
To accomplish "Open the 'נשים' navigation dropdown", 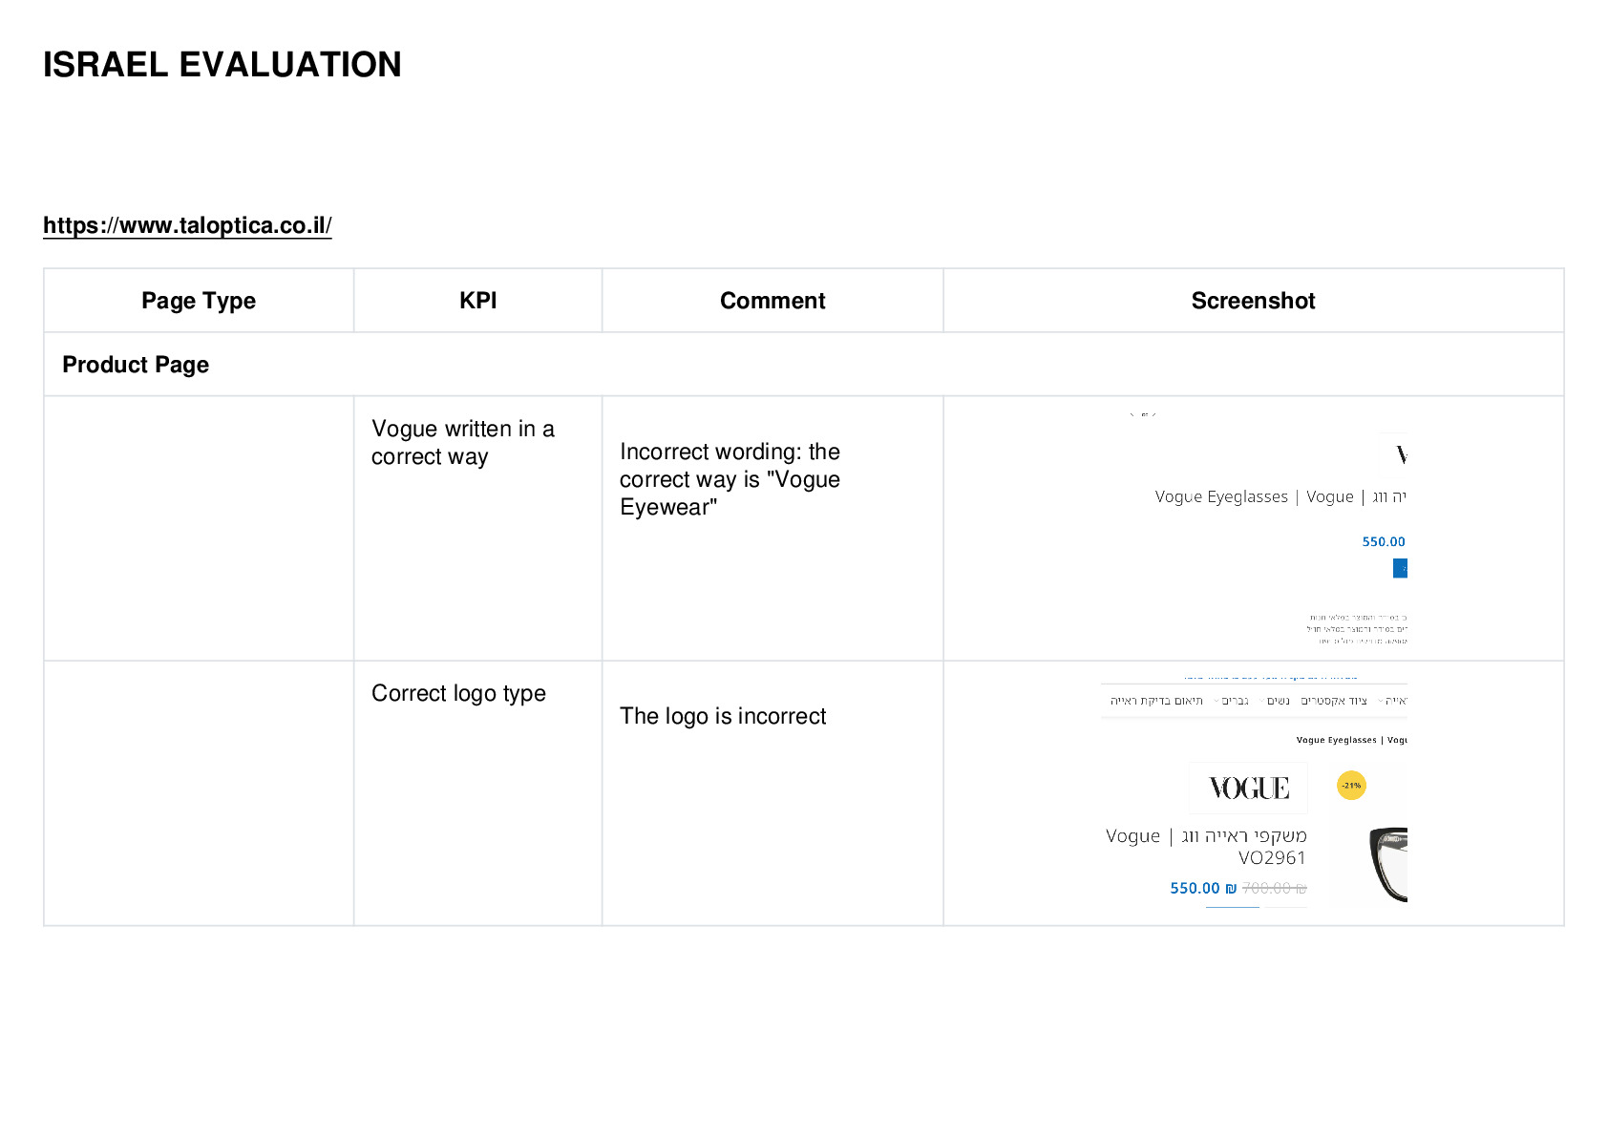I will tap(1275, 701).
